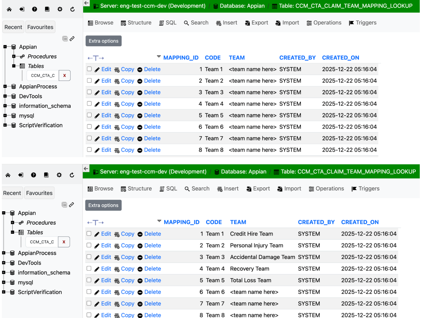Select the Total Loss Team row checkbox

click(x=89, y=280)
